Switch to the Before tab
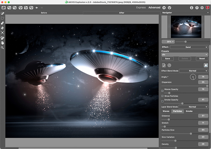Image resolution: width=211 pixels, height=149 pixels. click(x=44, y=13)
